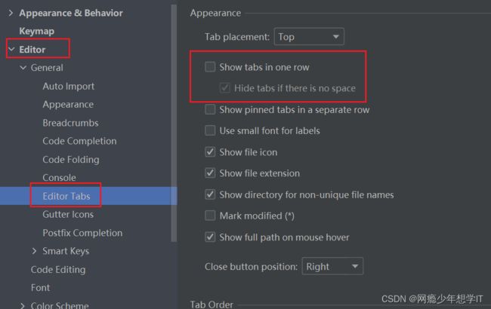
Task: Expand the Appearance & Behavior section
Action: 11,13
